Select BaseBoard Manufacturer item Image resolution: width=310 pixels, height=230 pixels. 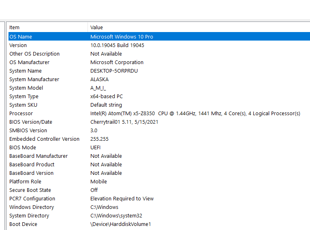pos(38,156)
